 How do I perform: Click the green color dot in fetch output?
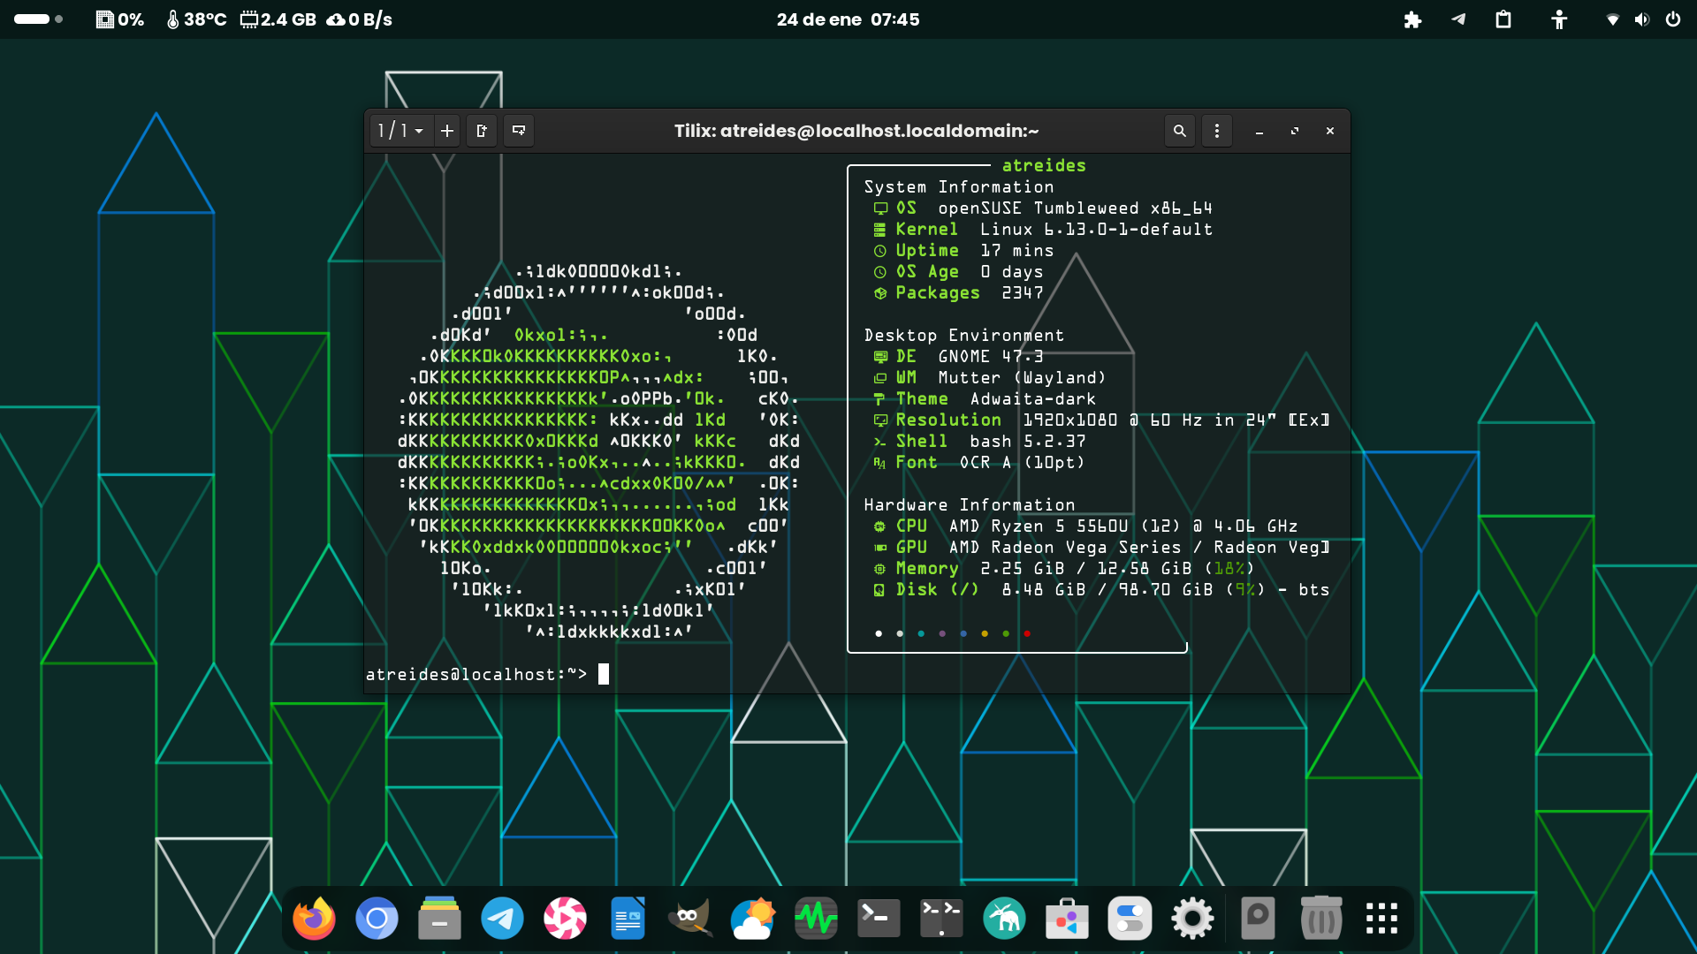coord(1006,633)
